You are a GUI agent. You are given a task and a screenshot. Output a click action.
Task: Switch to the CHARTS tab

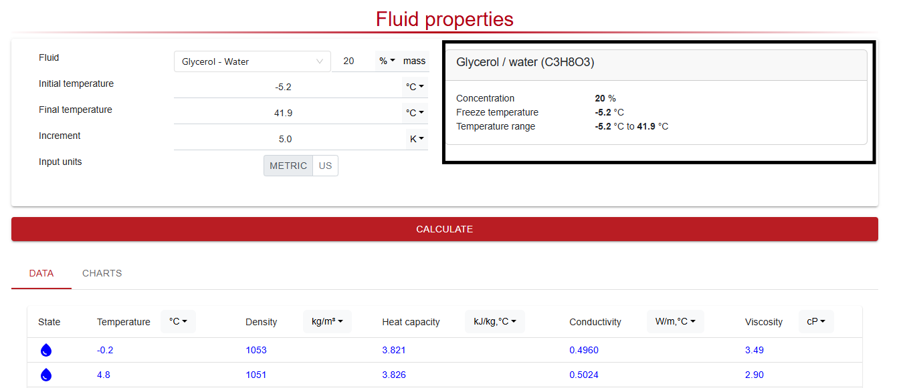click(x=102, y=273)
